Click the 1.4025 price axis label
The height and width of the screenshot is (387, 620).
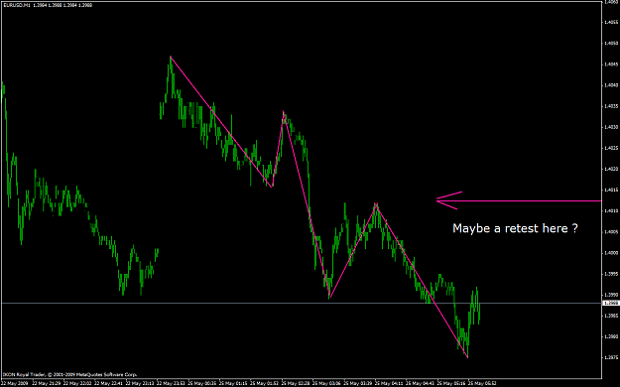pyautogui.click(x=611, y=148)
